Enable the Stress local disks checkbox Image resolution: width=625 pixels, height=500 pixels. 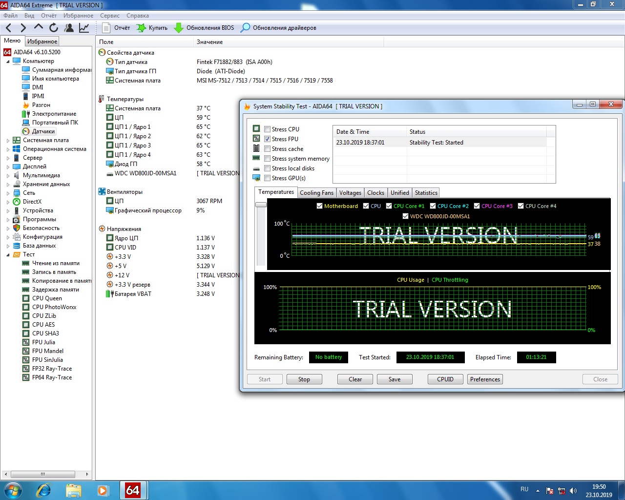[x=267, y=168]
